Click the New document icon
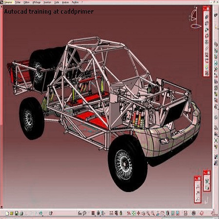 tap(7, 213)
